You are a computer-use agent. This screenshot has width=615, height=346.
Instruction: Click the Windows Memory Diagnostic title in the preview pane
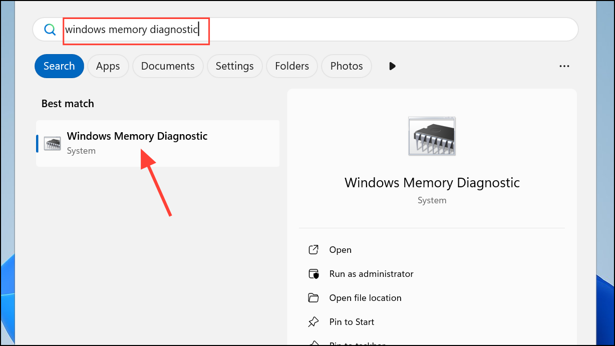click(x=432, y=183)
